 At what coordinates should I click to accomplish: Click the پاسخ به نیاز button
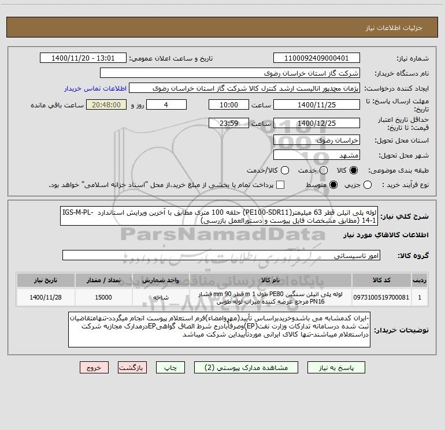[x=336, y=368]
